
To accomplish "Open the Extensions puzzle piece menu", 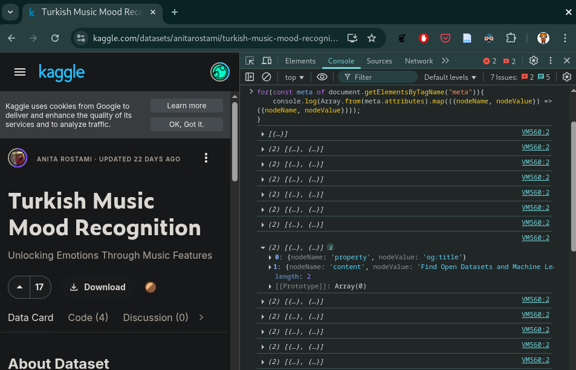I will coord(511,38).
